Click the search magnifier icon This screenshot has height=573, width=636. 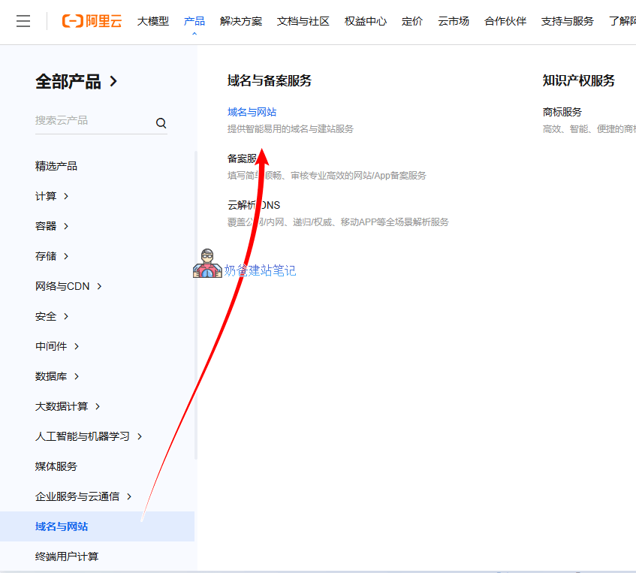tap(161, 122)
